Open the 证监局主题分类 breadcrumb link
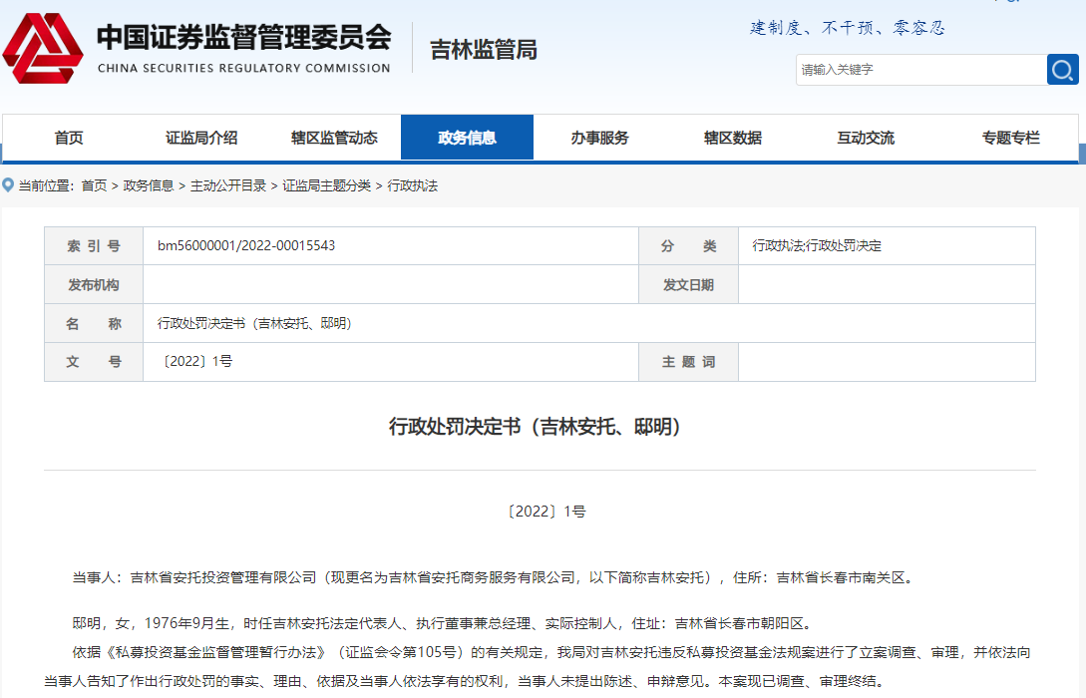 326,186
